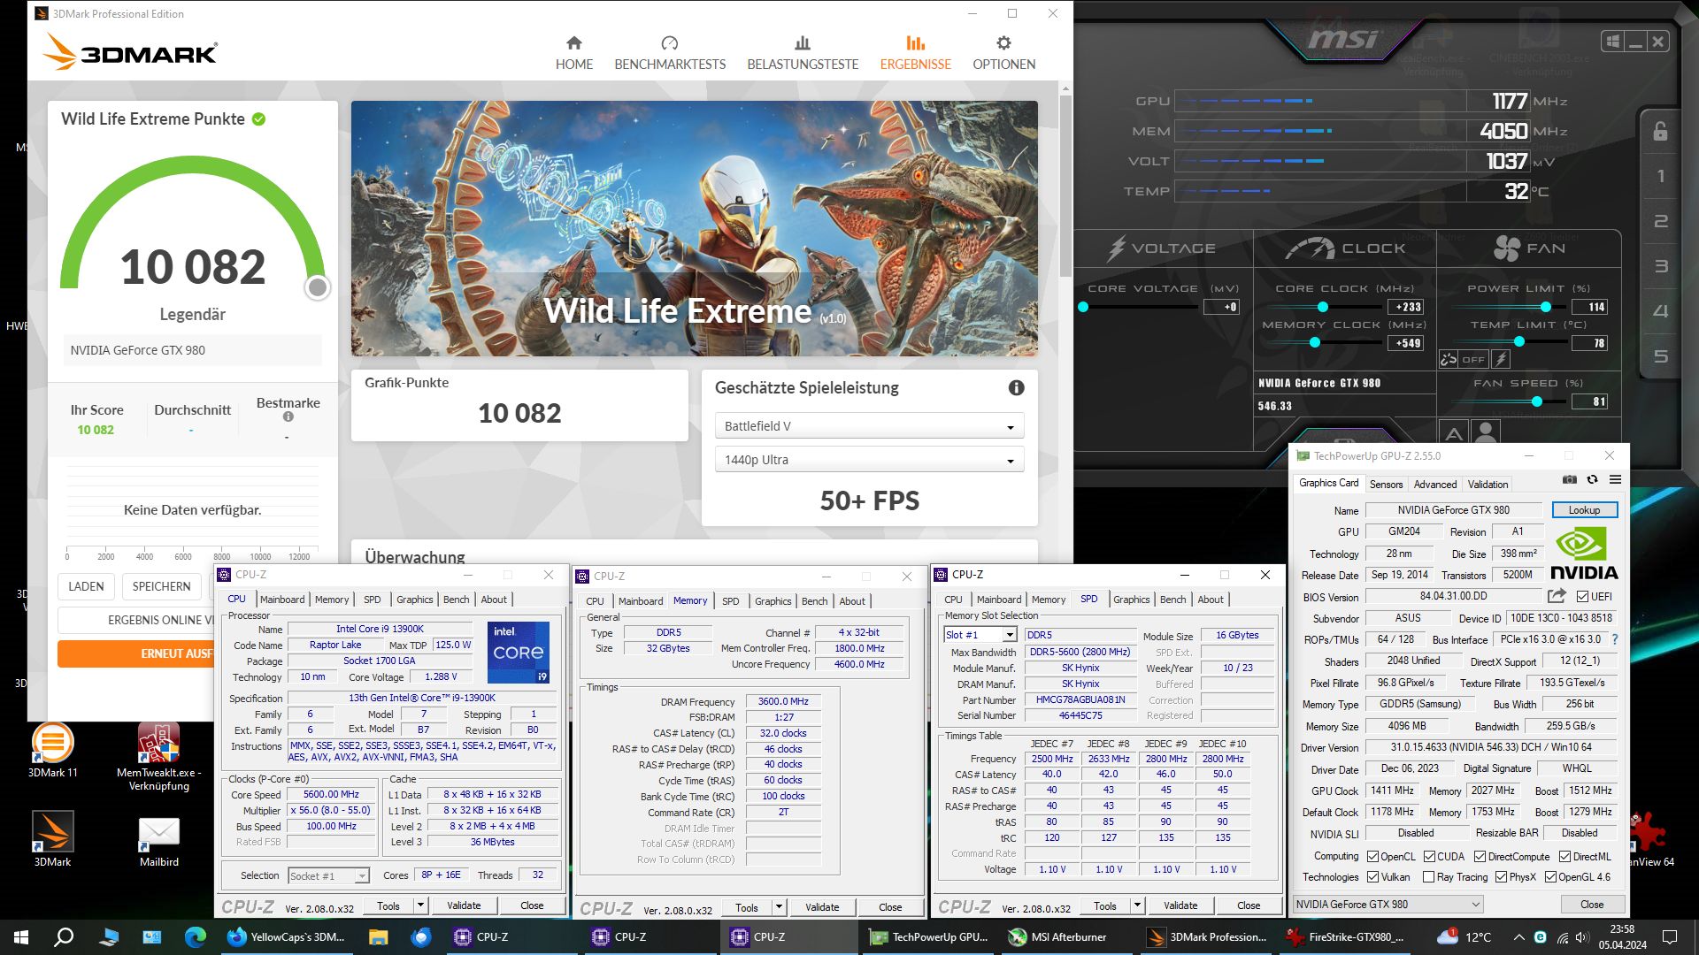Image resolution: width=1699 pixels, height=955 pixels.
Task: Toggle Vulkan checkbox in GPU-Z
Action: click(1372, 876)
